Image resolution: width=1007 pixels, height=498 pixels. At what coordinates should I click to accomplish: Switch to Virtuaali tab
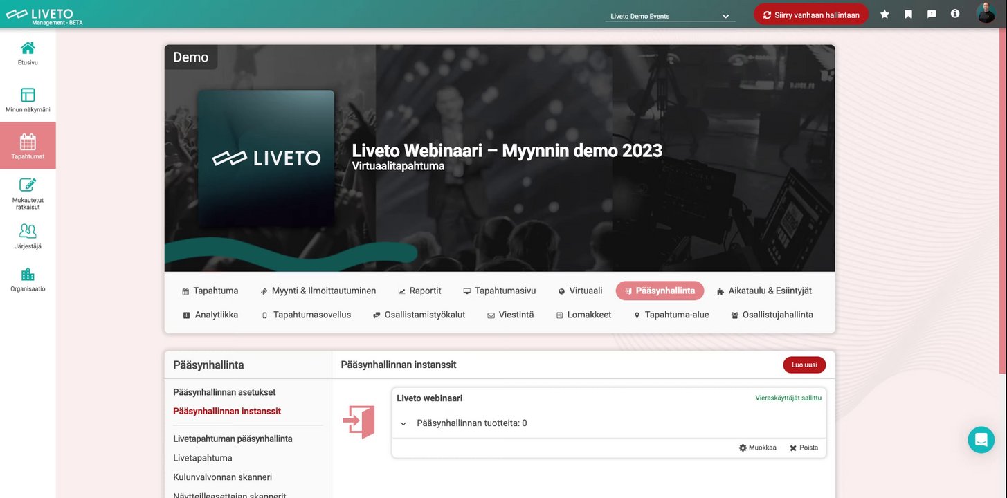[580, 291]
